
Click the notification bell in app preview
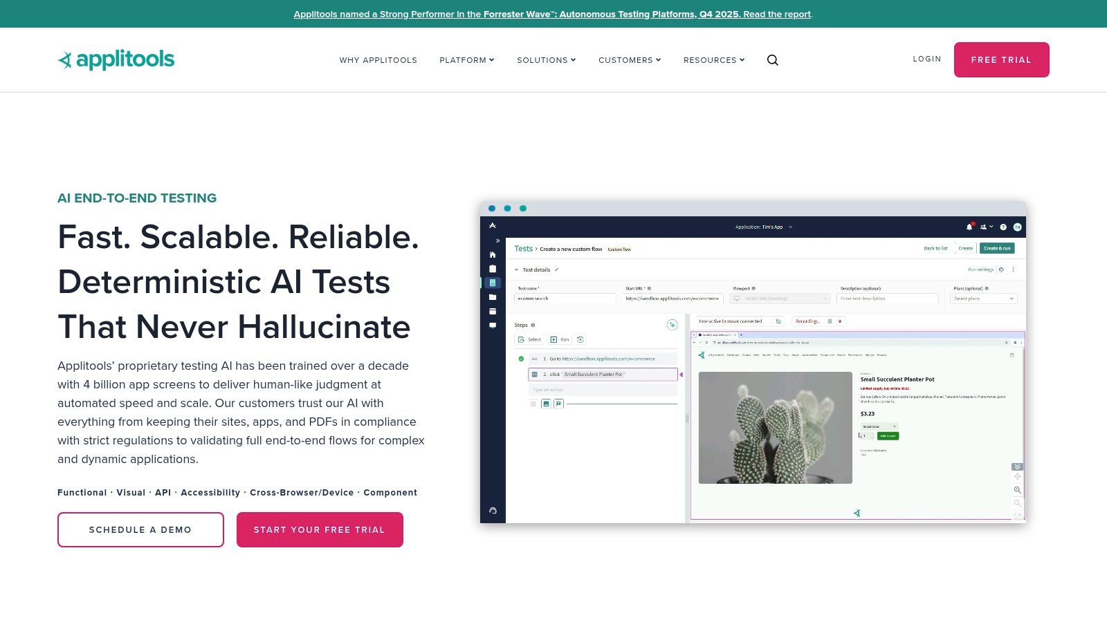pyautogui.click(x=969, y=227)
